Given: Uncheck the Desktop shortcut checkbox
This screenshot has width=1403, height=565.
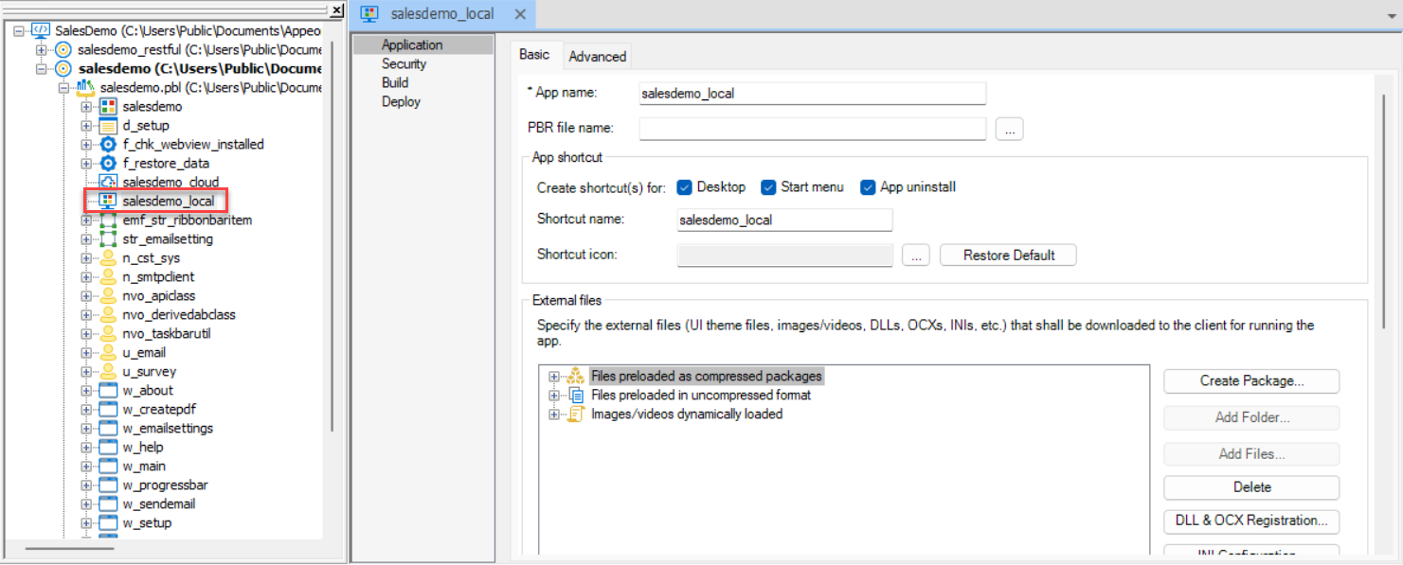Looking at the screenshot, I should [685, 187].
